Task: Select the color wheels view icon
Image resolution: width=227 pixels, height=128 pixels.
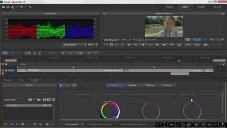Action: coord(61,85)
